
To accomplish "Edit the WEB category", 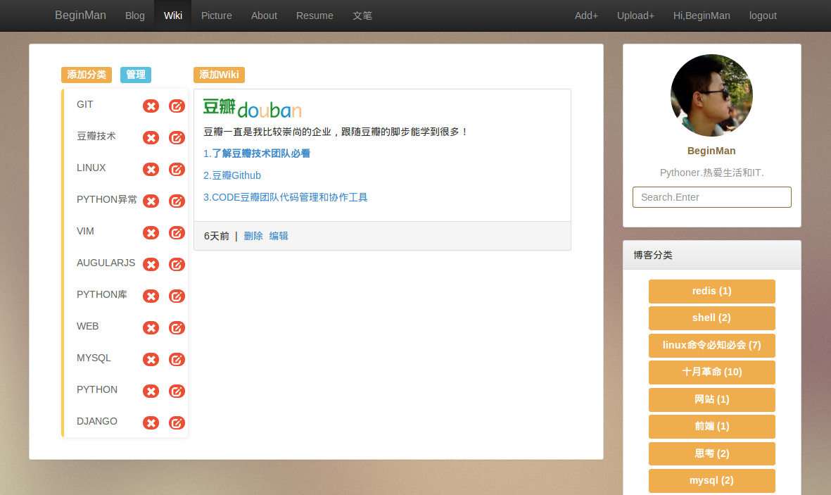I will click(177, 328).
